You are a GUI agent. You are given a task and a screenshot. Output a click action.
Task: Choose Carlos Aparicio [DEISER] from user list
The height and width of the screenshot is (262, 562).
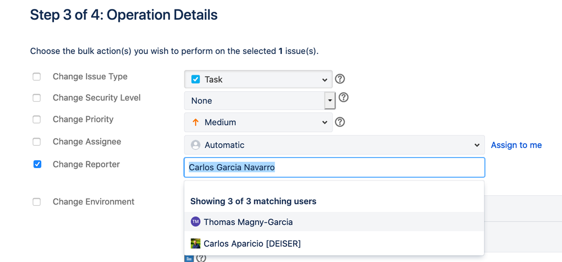click(x=252, y=243)
